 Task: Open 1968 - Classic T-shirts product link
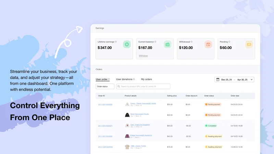138,146
